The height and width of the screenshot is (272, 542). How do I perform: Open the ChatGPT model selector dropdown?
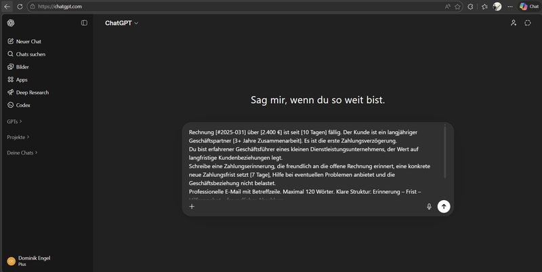122,23
